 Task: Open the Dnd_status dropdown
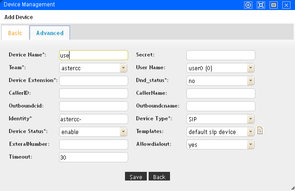250,81
